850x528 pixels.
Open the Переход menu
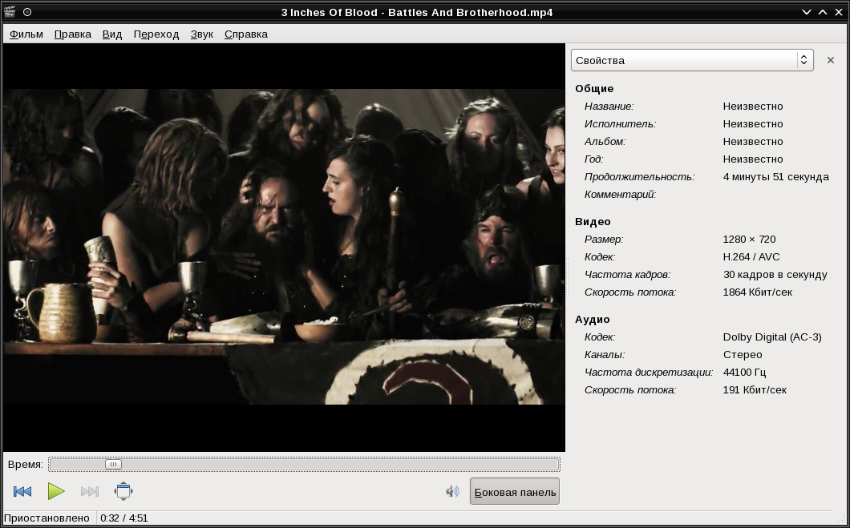(156, 34)
